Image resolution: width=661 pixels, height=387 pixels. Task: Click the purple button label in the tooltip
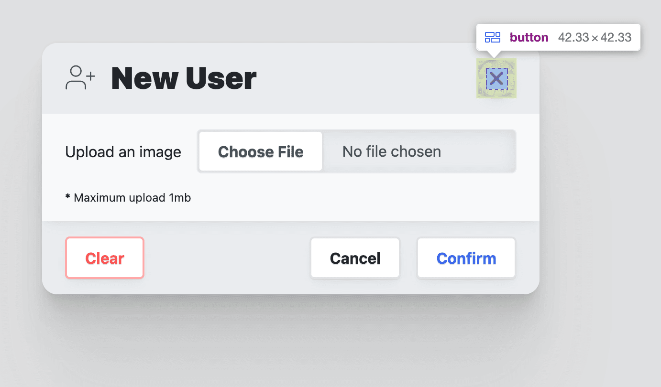pos(529,37)
